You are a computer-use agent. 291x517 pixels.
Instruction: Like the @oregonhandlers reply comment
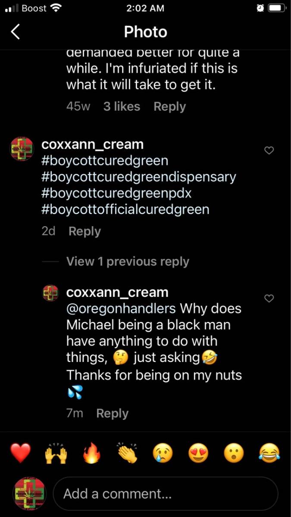(x=269, y=298)
